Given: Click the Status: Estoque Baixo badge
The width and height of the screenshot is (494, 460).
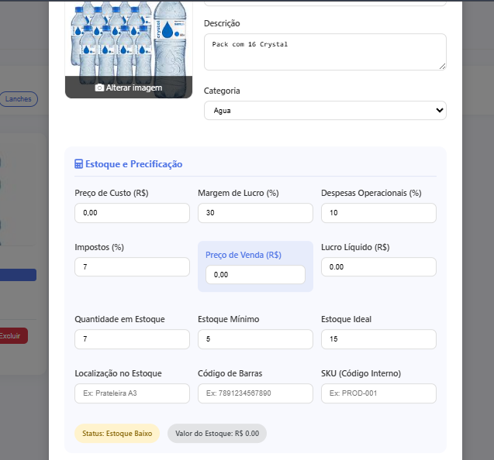Looking at the screenshot, I should pos(117,434).
